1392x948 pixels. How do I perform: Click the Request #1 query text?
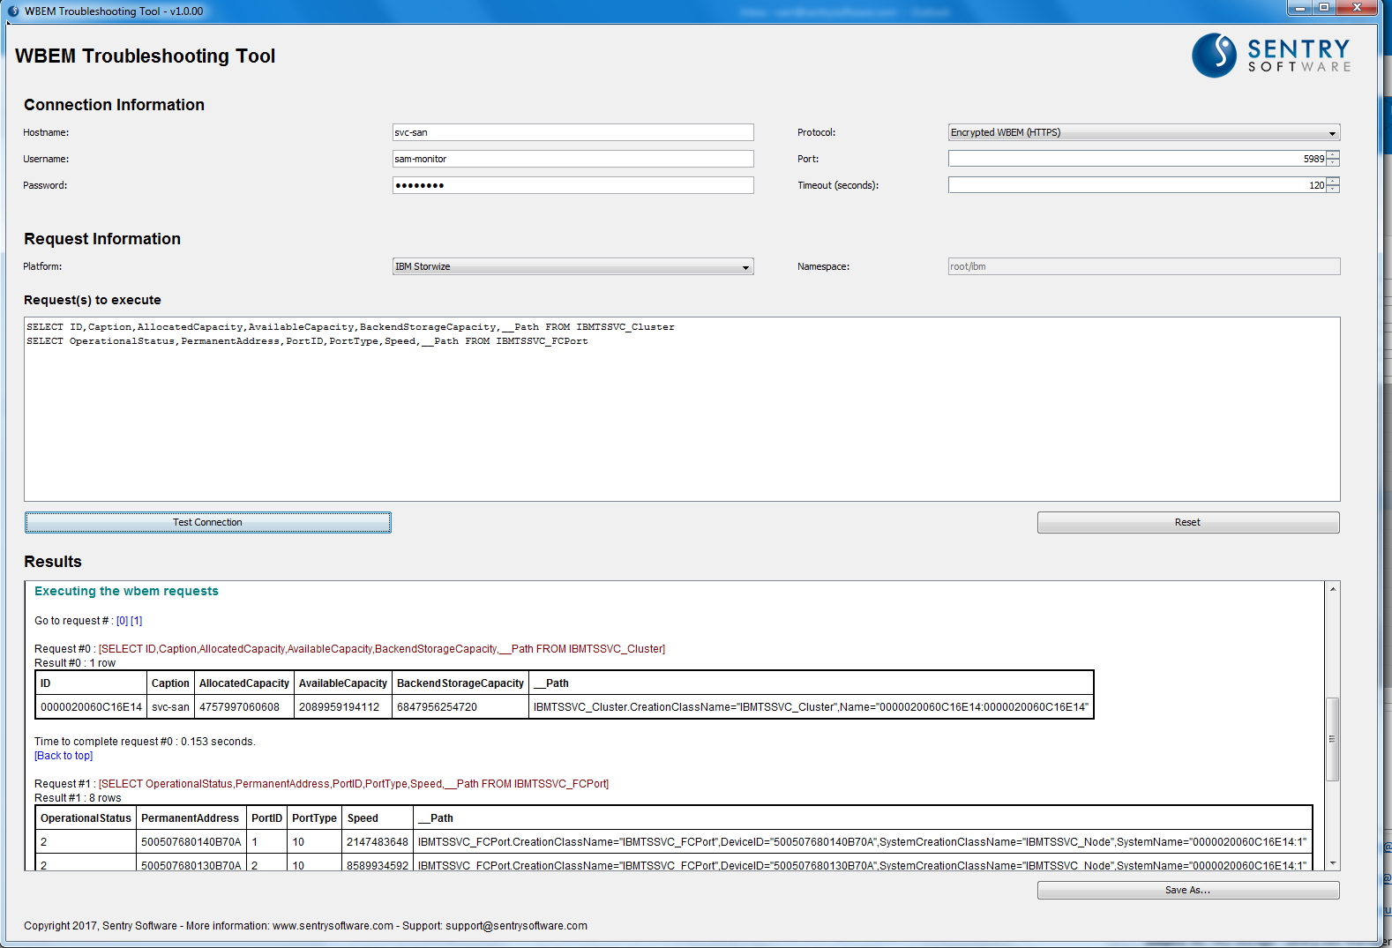[354, 784]
